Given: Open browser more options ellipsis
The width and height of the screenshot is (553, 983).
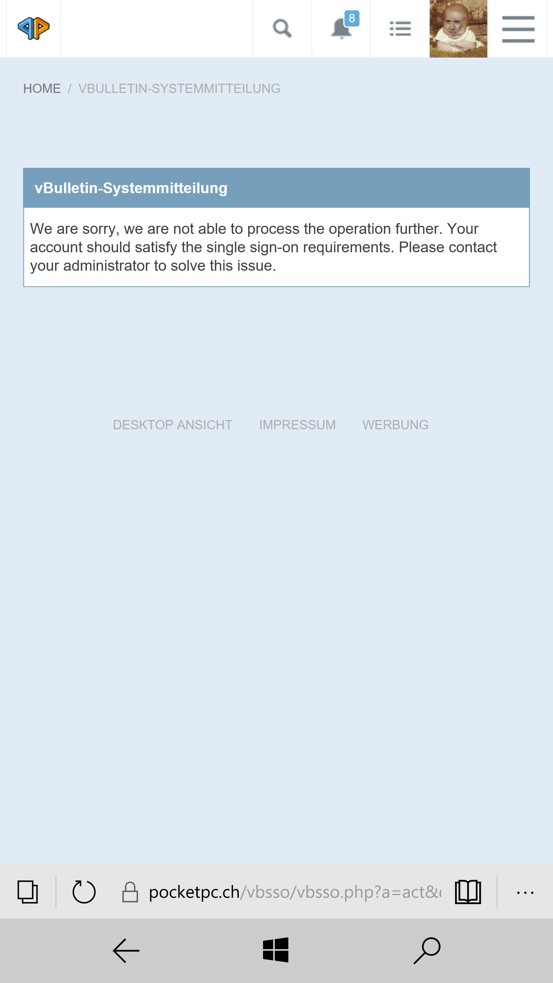Looking at the screenshot, I should (525, 893).
